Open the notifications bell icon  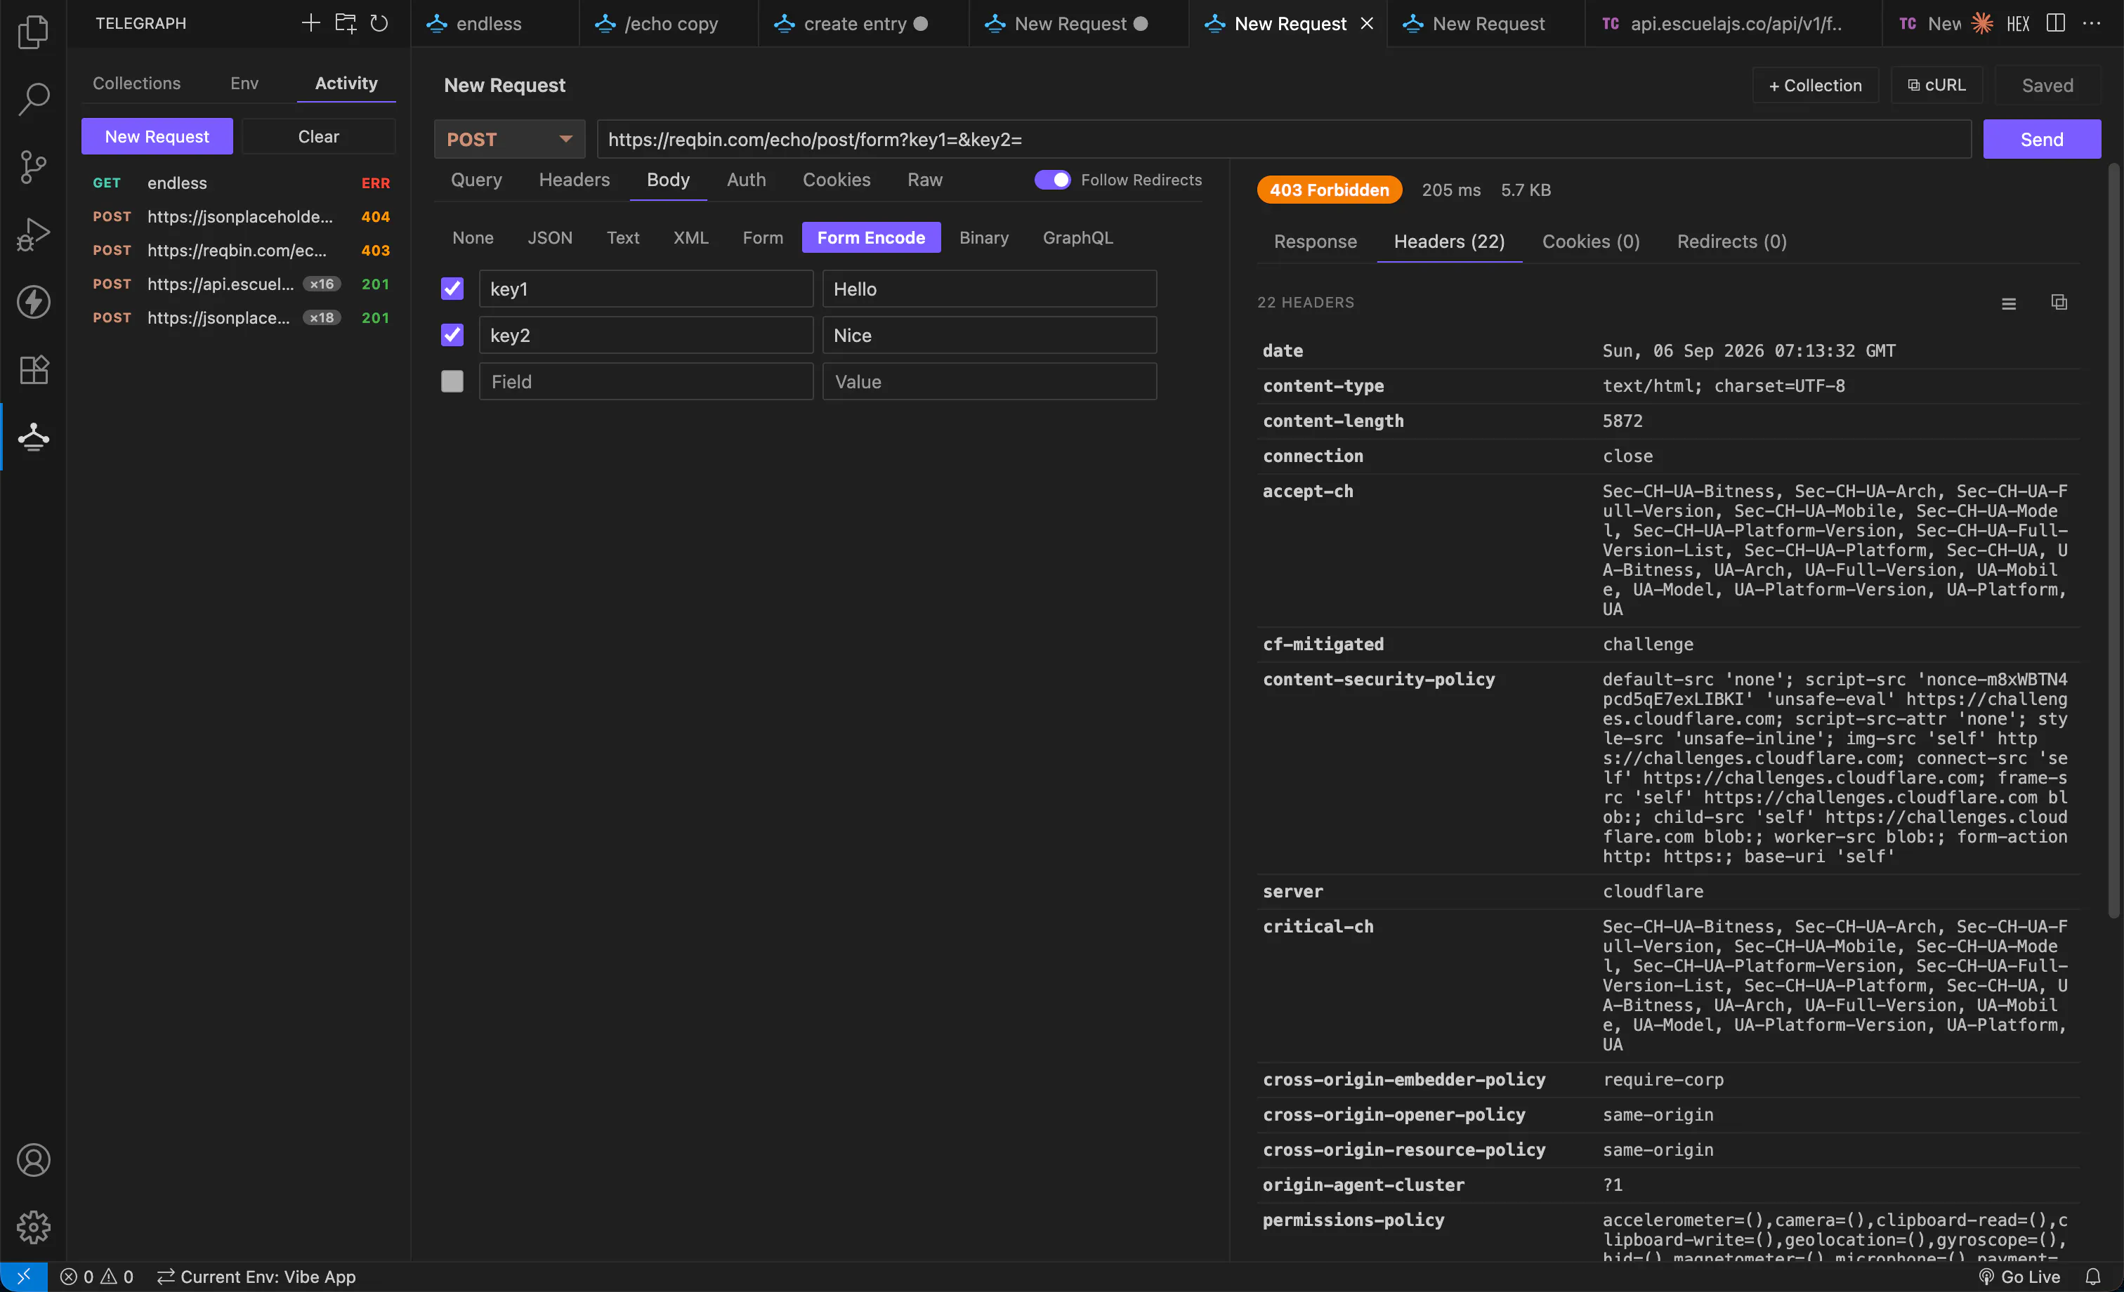click(x=2092, y=1277)
